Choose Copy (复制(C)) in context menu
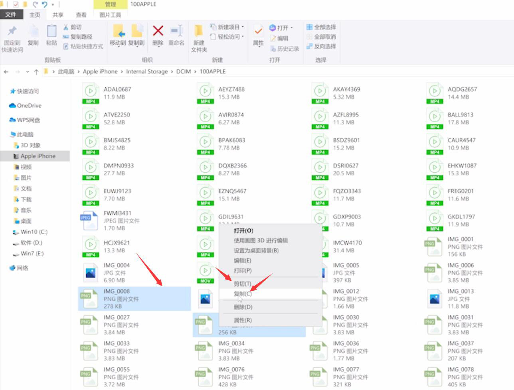The height and width of the screenshot is (390, 514). coord(270,294)
